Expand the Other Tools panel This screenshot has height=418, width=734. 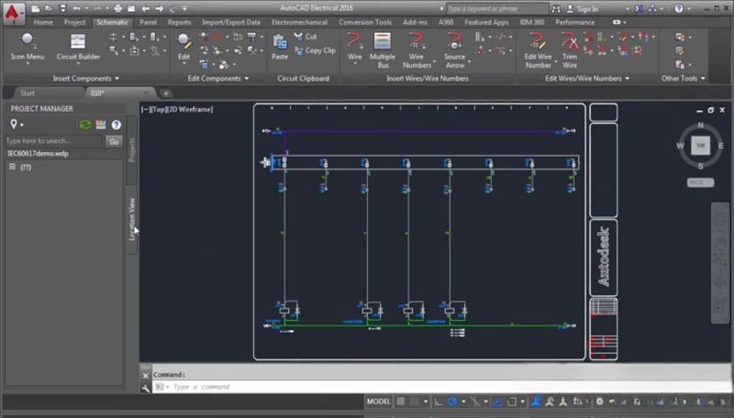pos(683,79)
